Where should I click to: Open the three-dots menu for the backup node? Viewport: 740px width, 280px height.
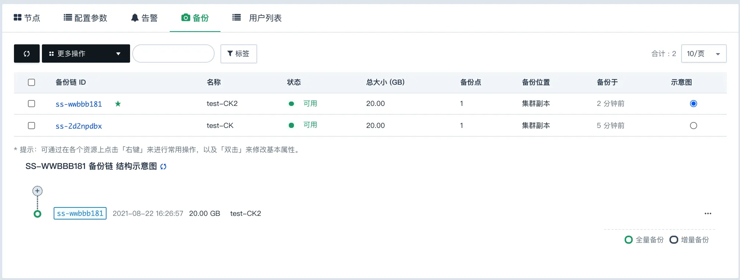[708, 214]
